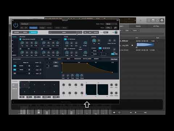Open the Default preset name dropdown

pyautogui.click(x=36, y=24)
